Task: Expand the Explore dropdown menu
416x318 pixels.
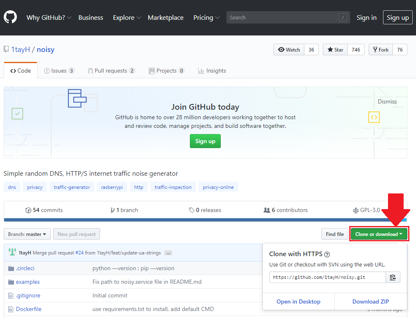Action: point(127,18)
